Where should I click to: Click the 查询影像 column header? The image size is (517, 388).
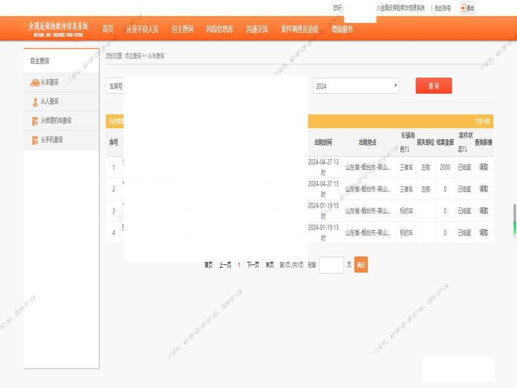pyautogui.click(x=483, y=142)
